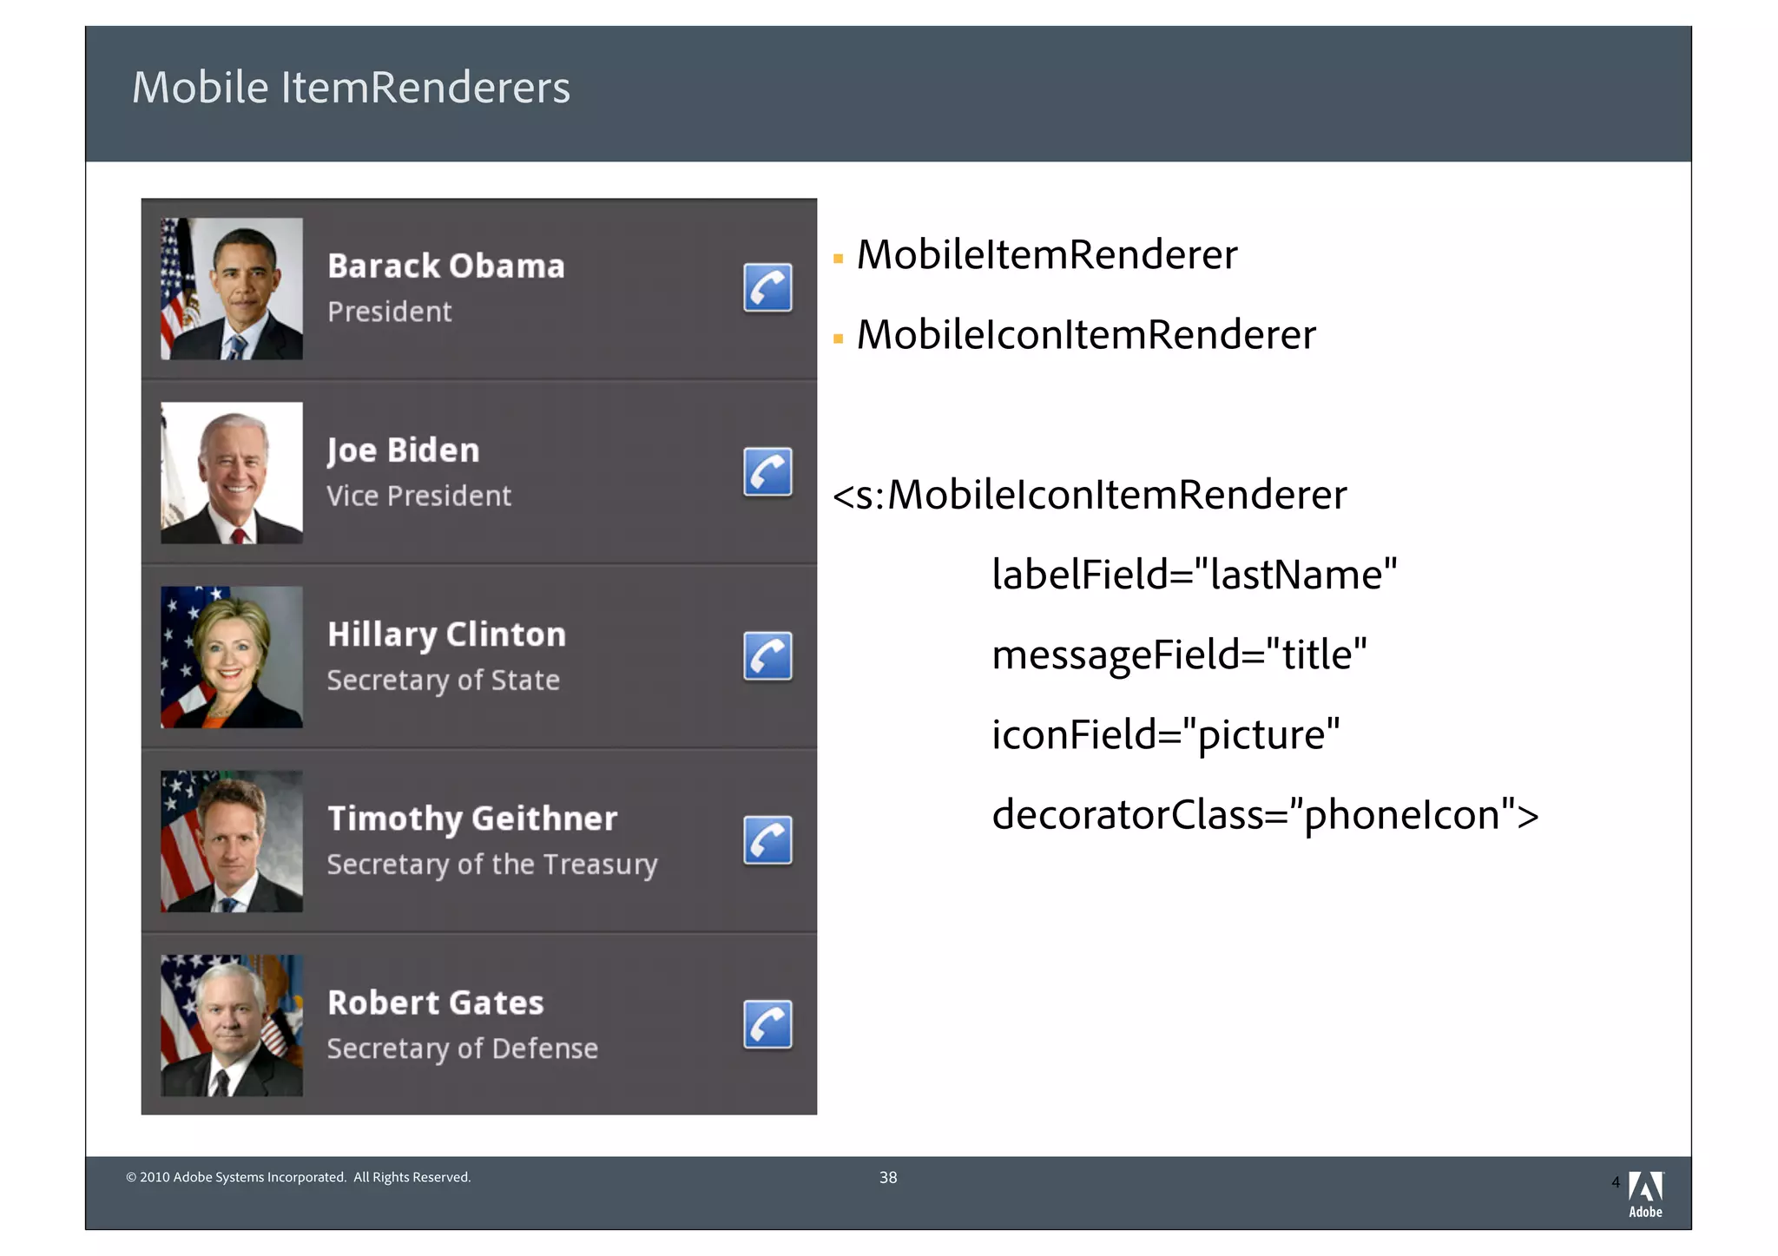The image size is (1778, 1256).
Task: Click the decoratorClass="phoneIcon"> code line
Action: pos(1266,815)
